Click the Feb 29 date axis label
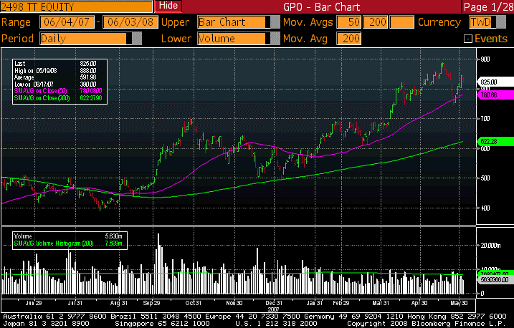The height and width of the screenshot is (328, 514). click(x=341, y=303)
